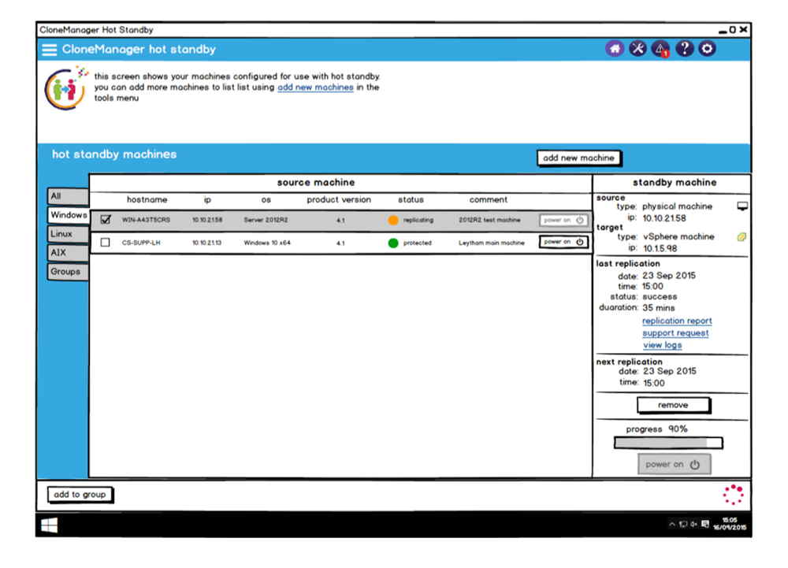Click the vSphere machine icon
Screen dimensions: 788x568
[x=742, y=236]
